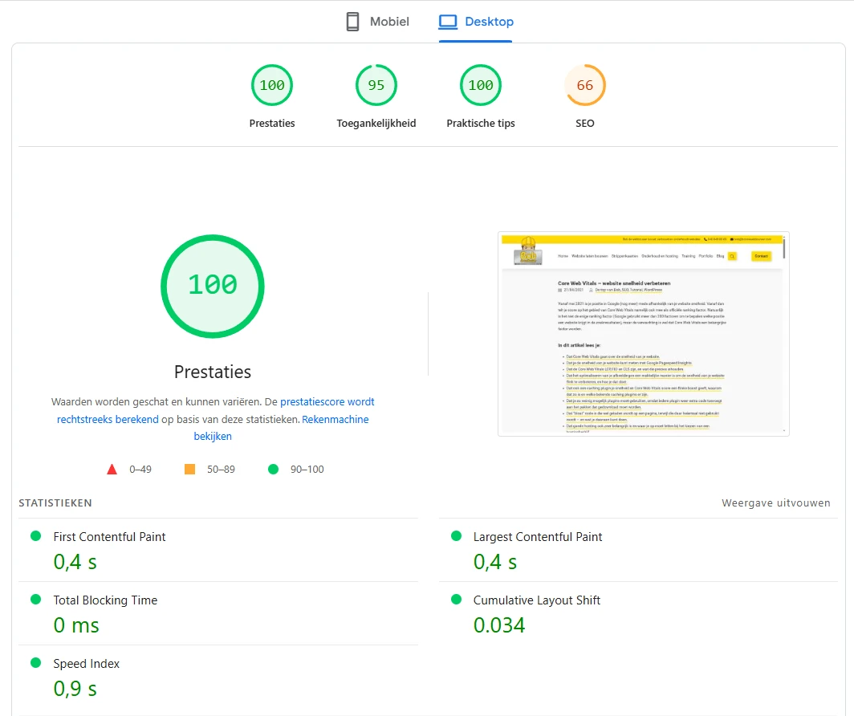
Task: Select the Total Blocking Time metric
Action: click(x=105, y=600)
